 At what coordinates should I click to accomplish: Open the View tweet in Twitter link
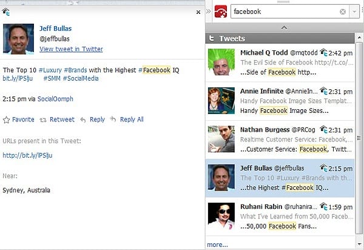point(71,49)
